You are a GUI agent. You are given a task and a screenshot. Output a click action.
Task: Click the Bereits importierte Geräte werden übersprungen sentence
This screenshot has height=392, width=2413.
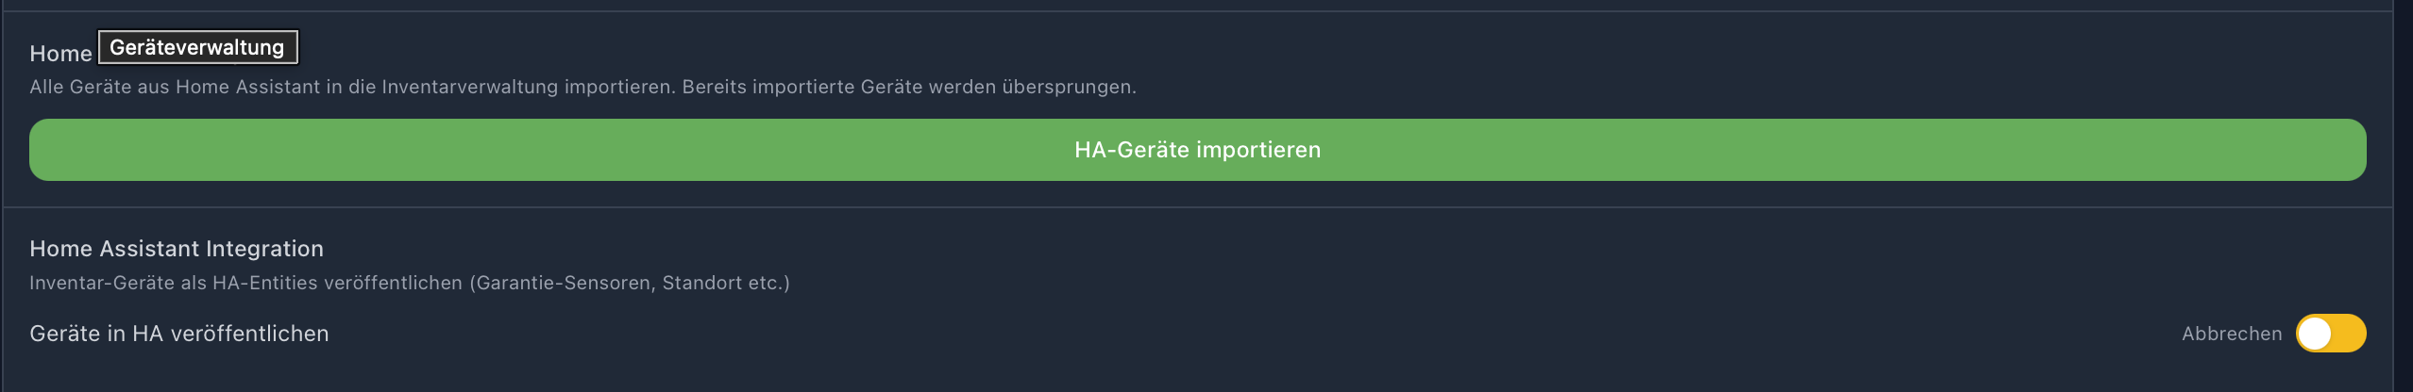(908, 88)
